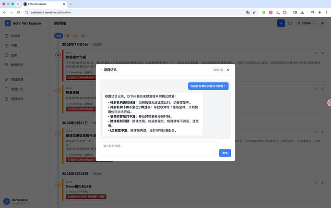Image resolution: width=331 pixels, height=208 pixels.
Task: Edit the 机器故障 record with pencil icon
Action: (x=316, y=89)
